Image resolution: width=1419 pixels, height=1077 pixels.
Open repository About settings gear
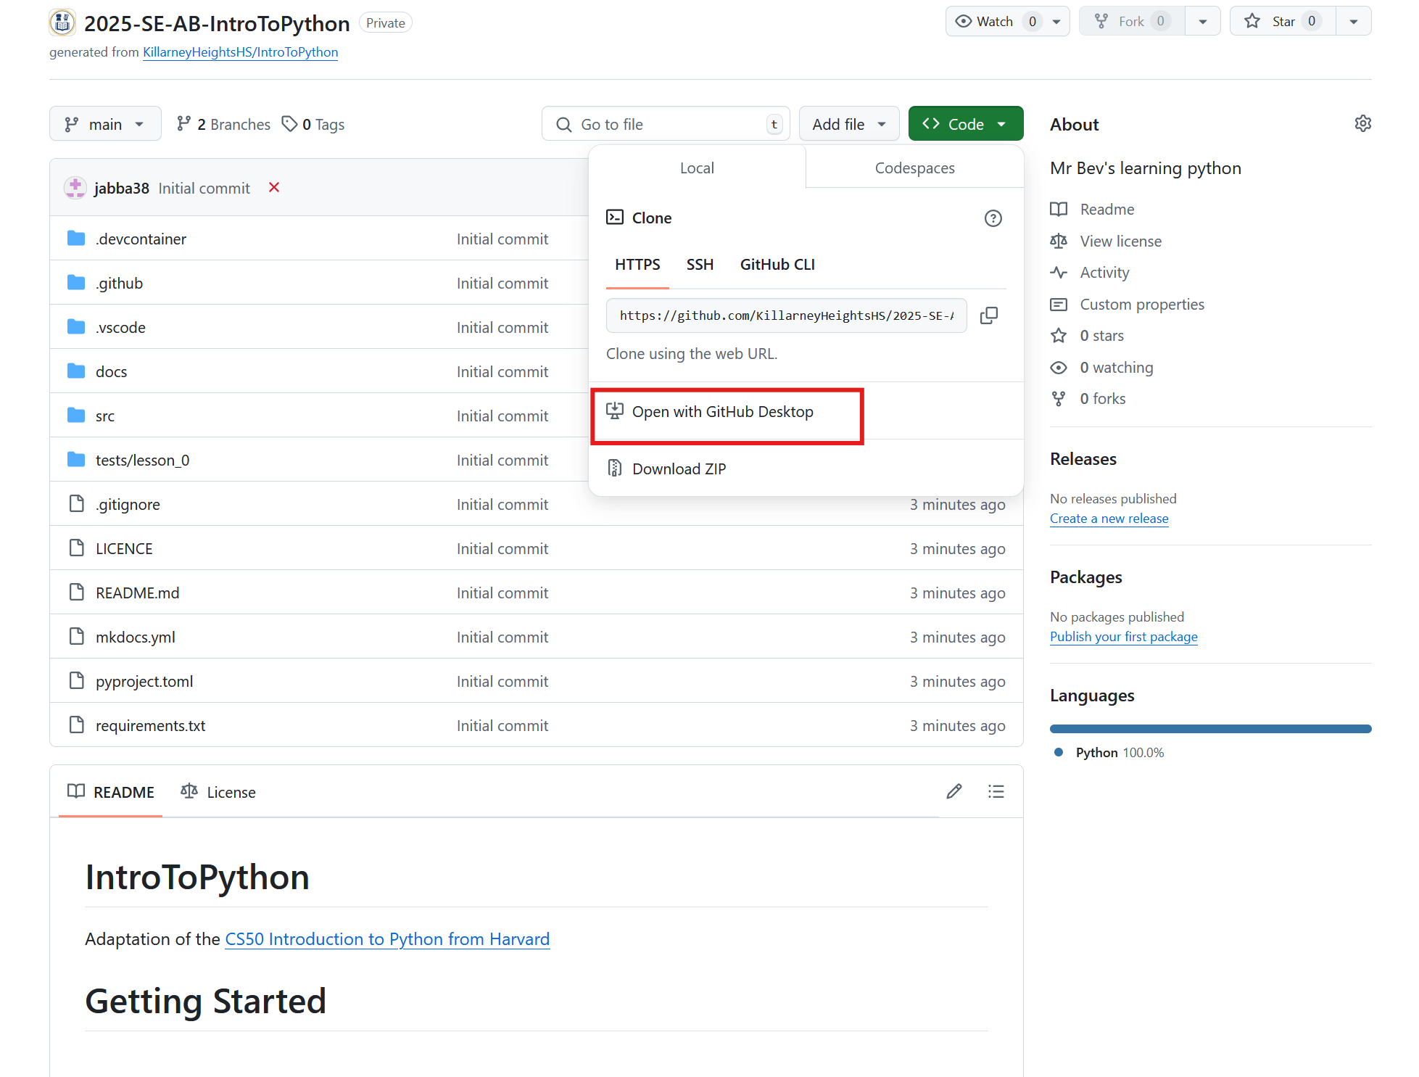[x=1362, y=123]
